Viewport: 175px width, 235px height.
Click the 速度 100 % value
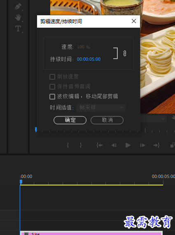click(x=84, y=47)
